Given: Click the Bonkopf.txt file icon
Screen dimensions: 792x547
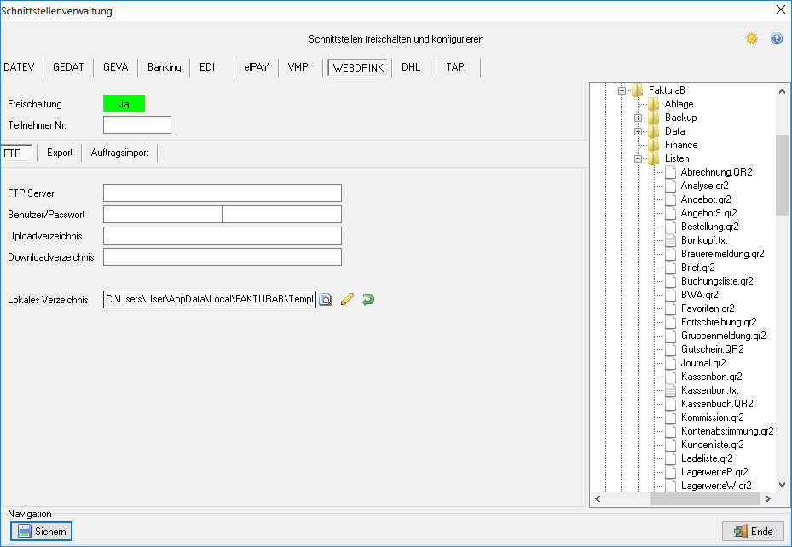Looking at the screenshot, I should tap(670, 240).
